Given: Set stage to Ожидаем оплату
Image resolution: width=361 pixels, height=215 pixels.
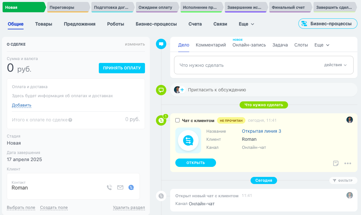Looking at the screenshot, I should (157, 7).
